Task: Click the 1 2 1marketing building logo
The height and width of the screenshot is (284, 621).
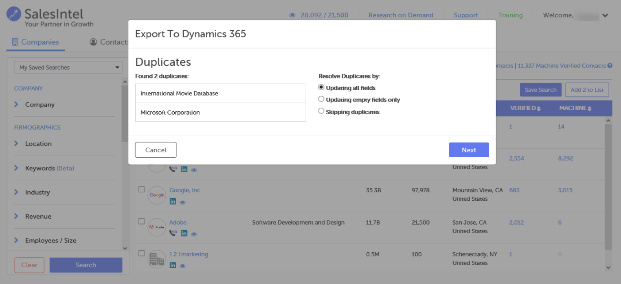Action: click(x=157, y=259)
